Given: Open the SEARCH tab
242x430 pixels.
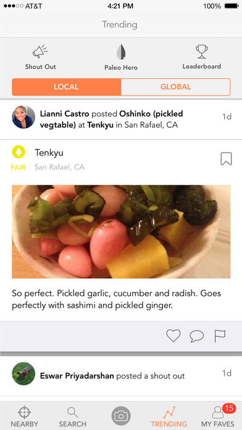Looking at the screenshot, I should (73, 416).
